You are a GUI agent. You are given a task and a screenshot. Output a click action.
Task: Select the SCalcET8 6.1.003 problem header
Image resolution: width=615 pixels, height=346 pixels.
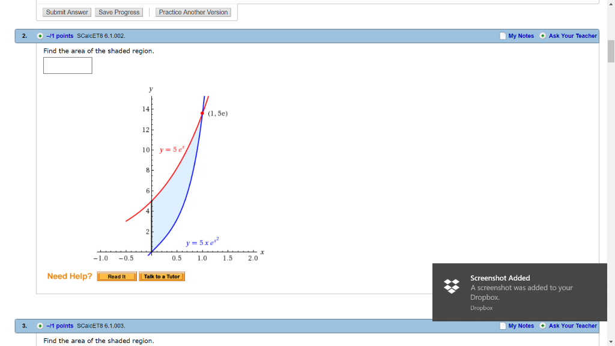tap(98, 326)
